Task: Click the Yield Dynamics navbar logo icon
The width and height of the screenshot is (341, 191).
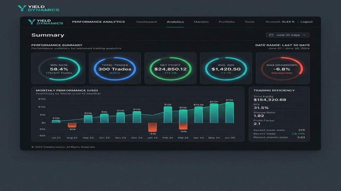Action: 32,22
